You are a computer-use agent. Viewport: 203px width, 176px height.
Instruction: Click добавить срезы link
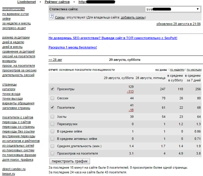pos(133,17)
